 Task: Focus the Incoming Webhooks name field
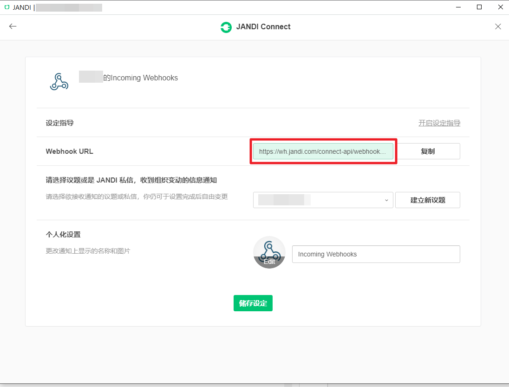[x=376, y=254]
